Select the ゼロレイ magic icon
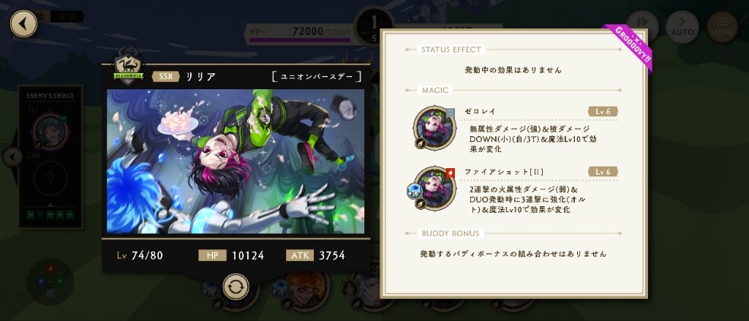 [434, 128]
